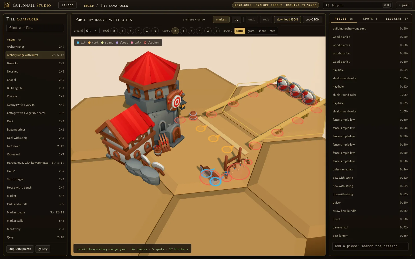Set road value to 3
Image resolution: width=415 pixels, height=259 pixels.
139,31
